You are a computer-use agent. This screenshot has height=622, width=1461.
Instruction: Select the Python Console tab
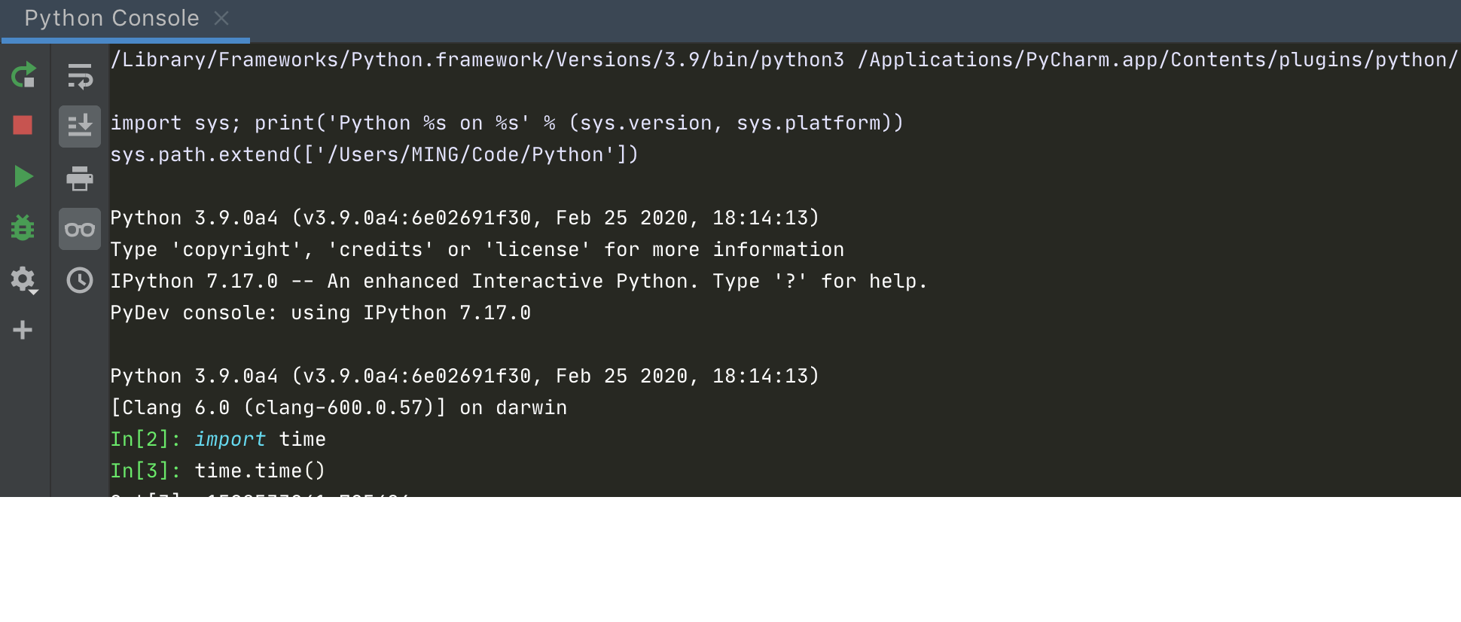(111, 18)
